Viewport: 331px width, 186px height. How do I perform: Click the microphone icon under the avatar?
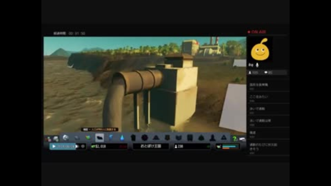[257, 65]
